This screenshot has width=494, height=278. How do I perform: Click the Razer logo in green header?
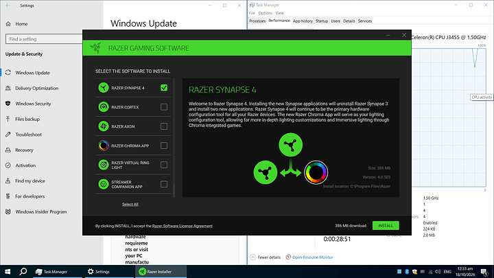[95, 48]
